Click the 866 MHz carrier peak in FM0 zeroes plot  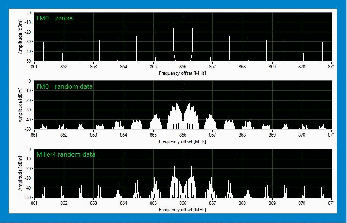pos(183,38)
